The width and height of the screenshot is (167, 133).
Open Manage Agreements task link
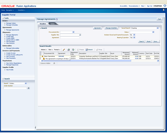tap(13, 30)
